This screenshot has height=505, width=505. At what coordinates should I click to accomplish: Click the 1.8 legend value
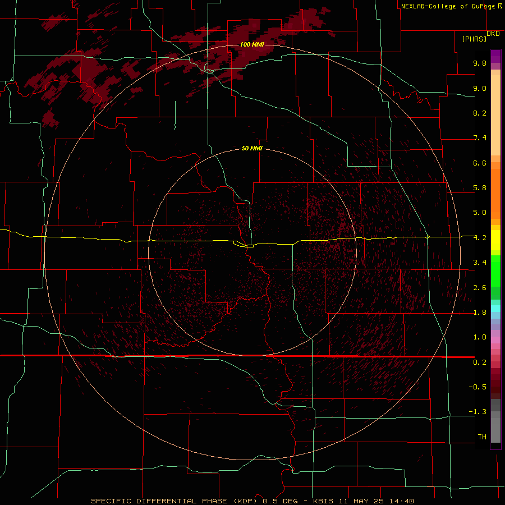(x=480, y=313)
